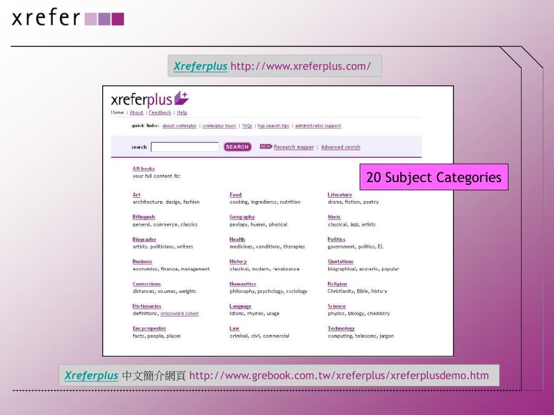This screenshot has width=554, height=415.
Task: Click the 'cooking, ingredients, nutrition' description
Action: tap(265, 202)
